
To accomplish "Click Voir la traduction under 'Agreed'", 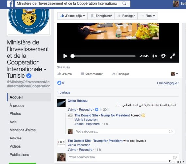I will pyautogui.click(x=86, y=119).
